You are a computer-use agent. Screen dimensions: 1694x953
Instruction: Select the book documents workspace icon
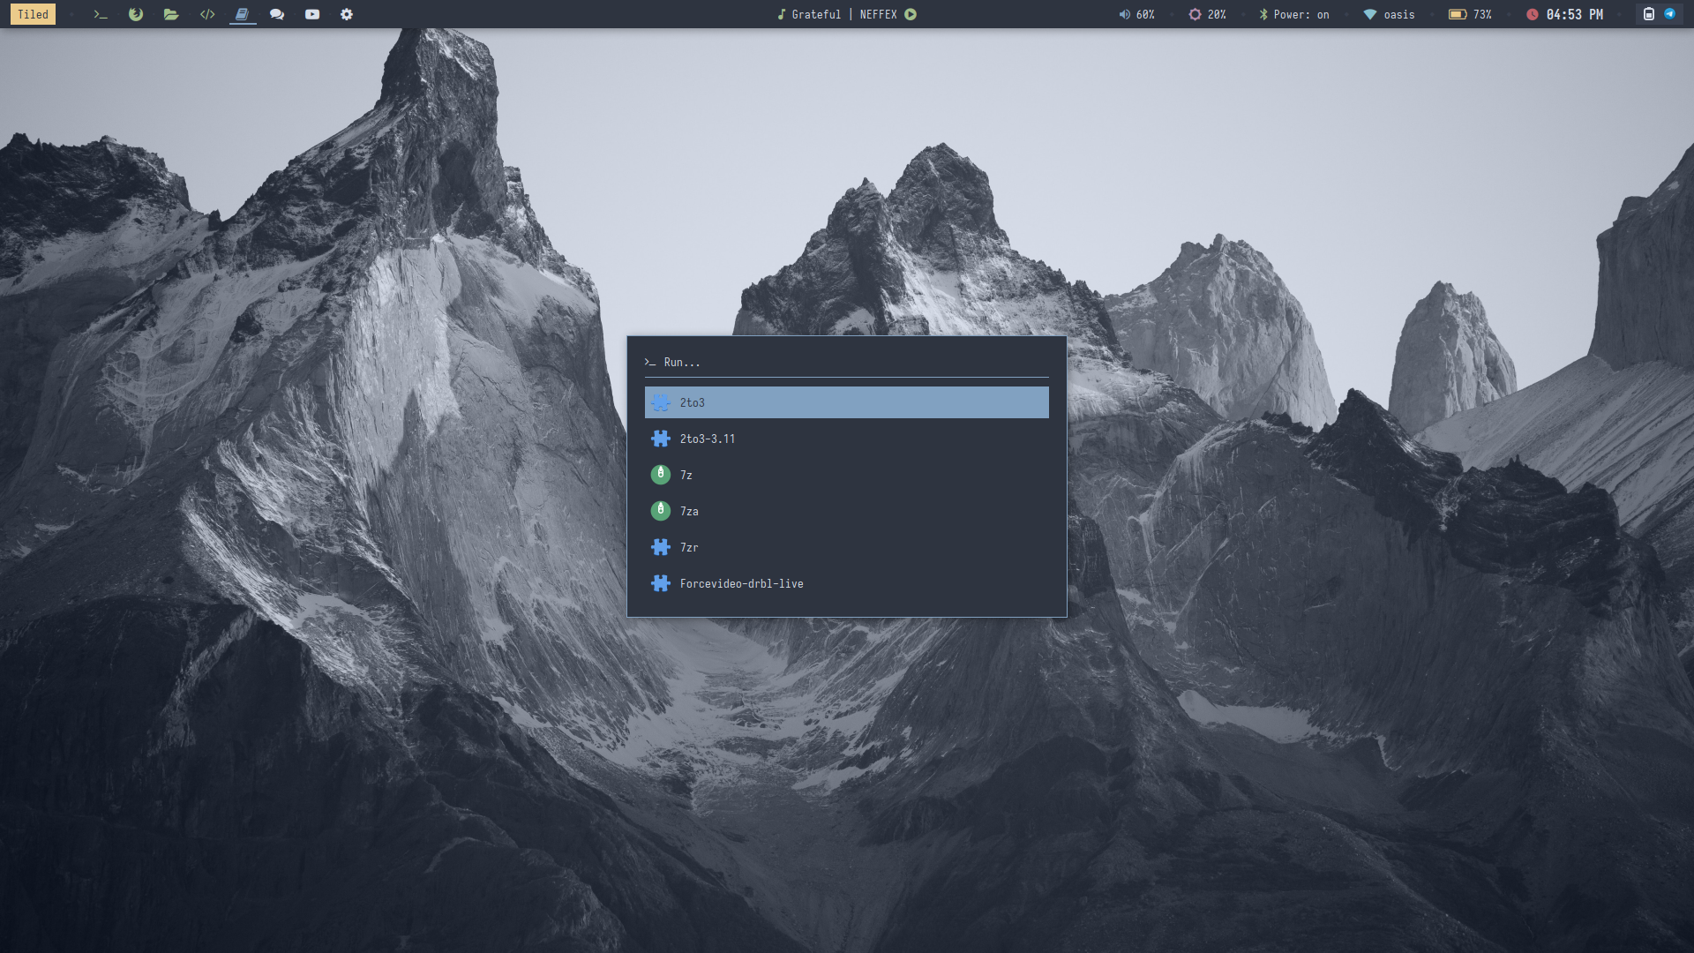242,14
